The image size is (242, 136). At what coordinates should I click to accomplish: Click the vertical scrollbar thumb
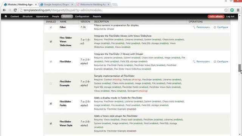(239, 68)
